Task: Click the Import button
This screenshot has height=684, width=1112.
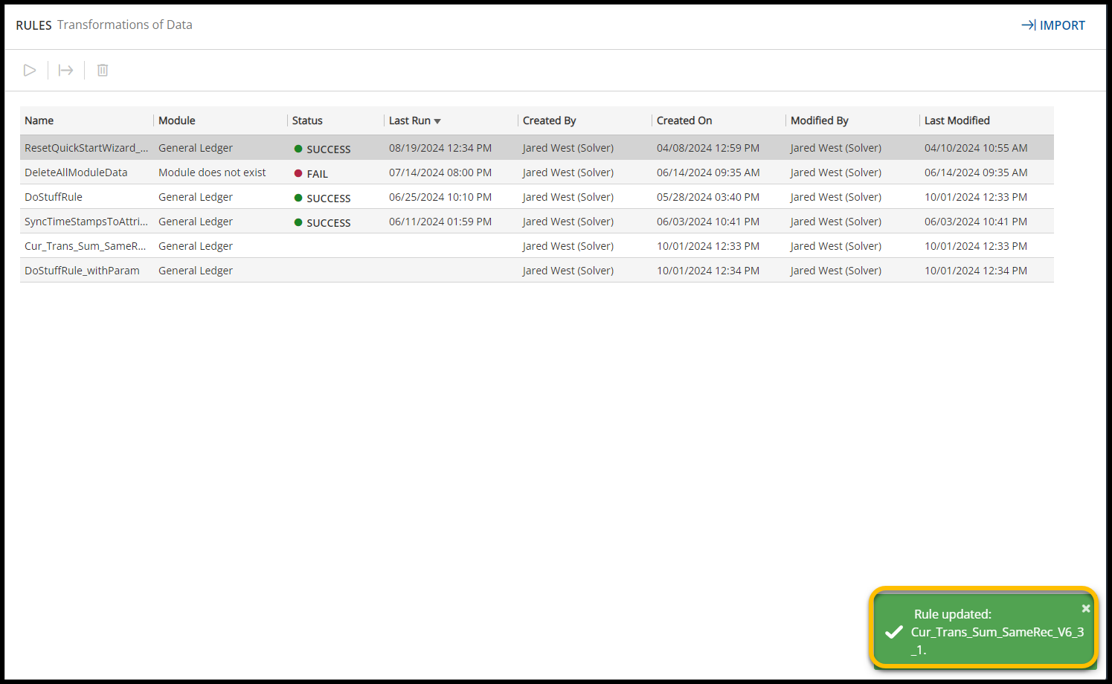Action: (1053, 25)
